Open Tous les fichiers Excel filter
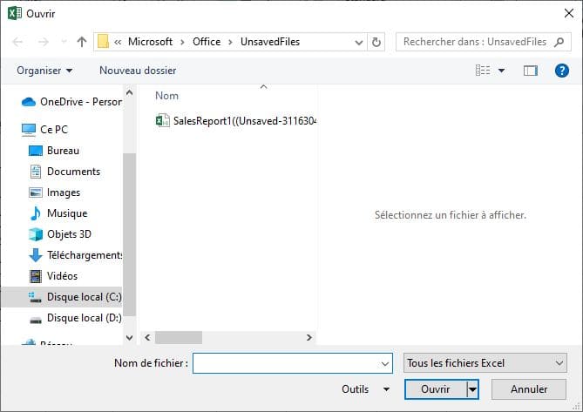 click(x=485, y=363)
